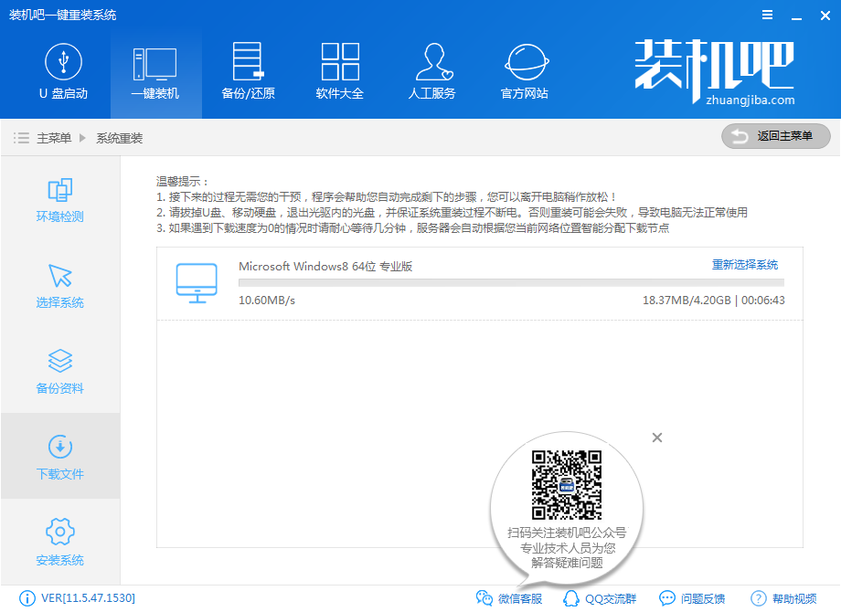Open 选择系统 step
This screenshot has height=612, width=841.
tap(59, 286)
